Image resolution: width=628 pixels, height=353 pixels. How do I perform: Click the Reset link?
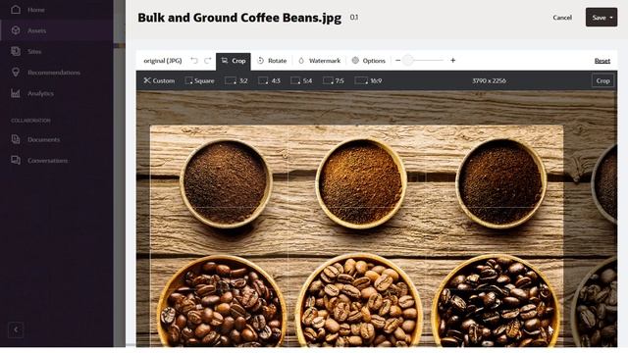click(x=602, y=61)
